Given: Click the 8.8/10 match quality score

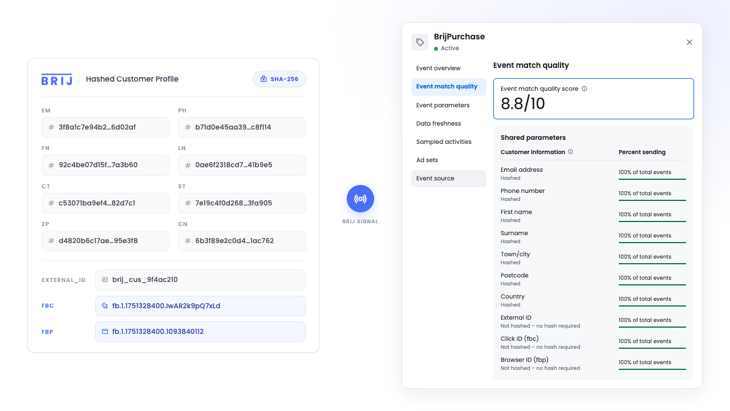Looking at the screenshot, I should pos(523,103).
